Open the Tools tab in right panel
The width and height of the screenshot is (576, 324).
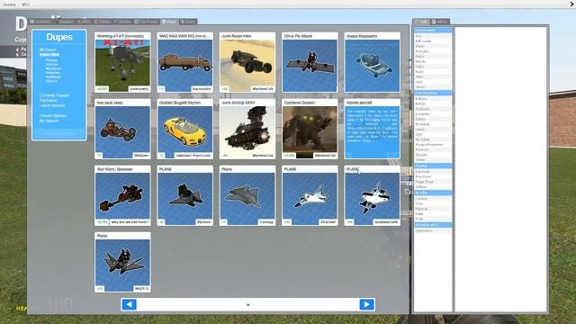[421, 22]
